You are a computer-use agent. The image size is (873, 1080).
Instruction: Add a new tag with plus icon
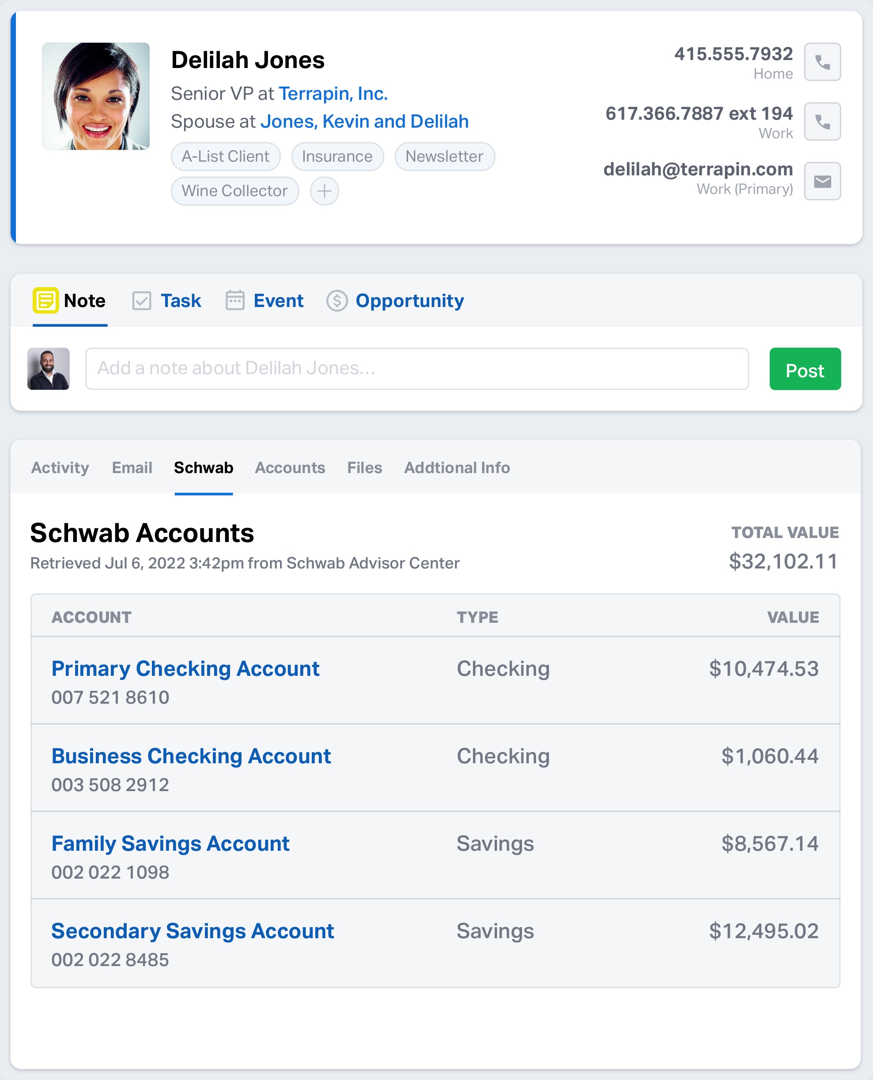pos(325,191)
